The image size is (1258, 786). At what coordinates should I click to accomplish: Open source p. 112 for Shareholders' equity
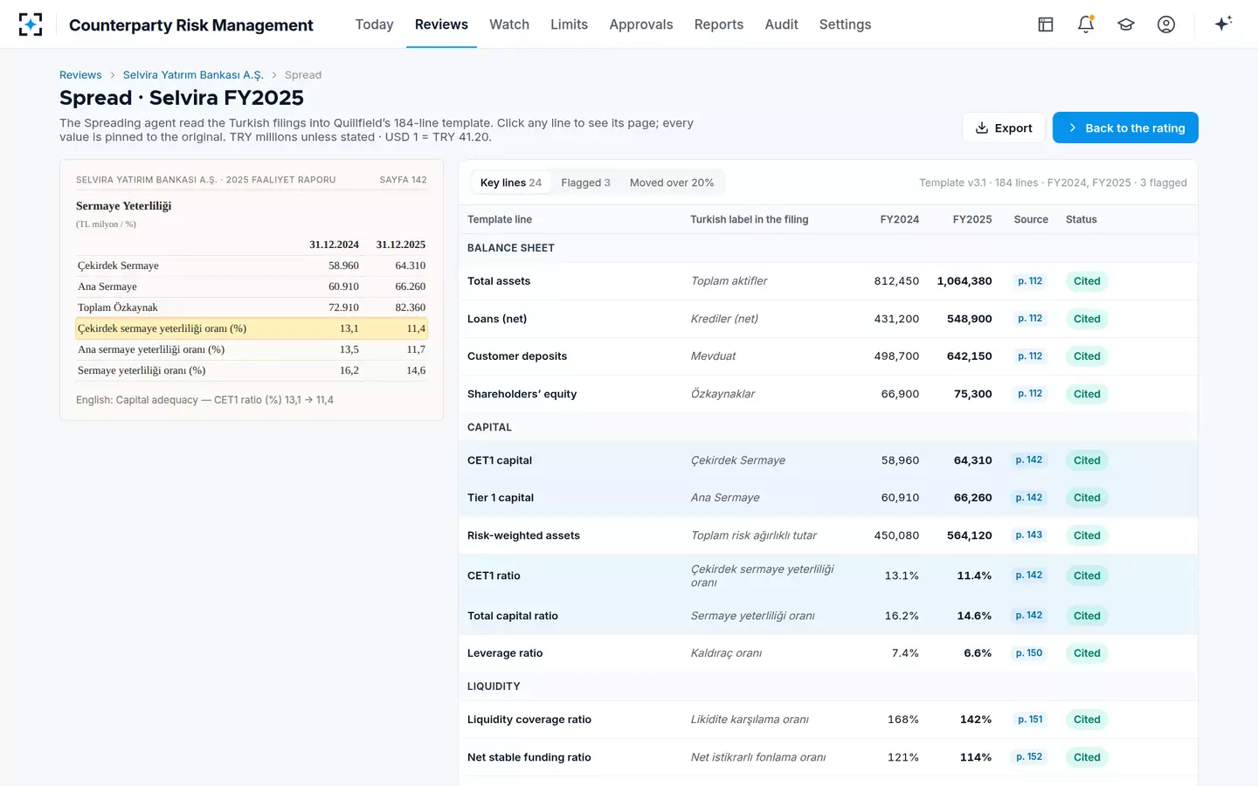pyautogui.click(x=1030, y=394)
